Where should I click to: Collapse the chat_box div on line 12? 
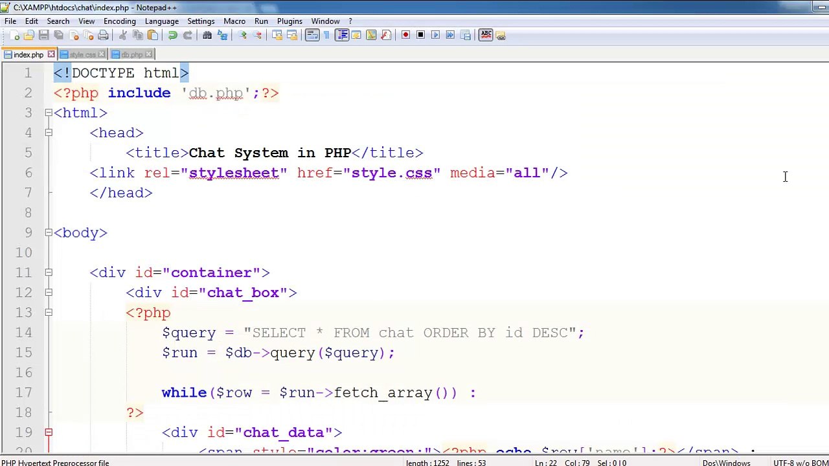[x=49, y=293]
